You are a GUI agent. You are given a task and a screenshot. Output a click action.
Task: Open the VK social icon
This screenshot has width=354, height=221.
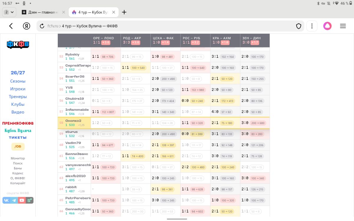[x=6, y=200]
